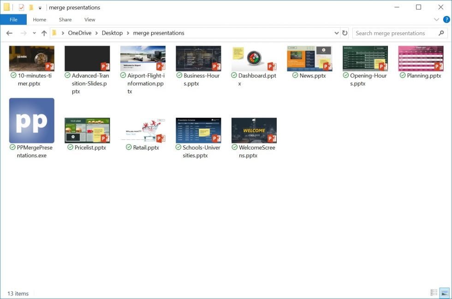This screenshot has width=452, height=299.
Task: Select News.pptx thumbnail
Action: tap(309, 59)
